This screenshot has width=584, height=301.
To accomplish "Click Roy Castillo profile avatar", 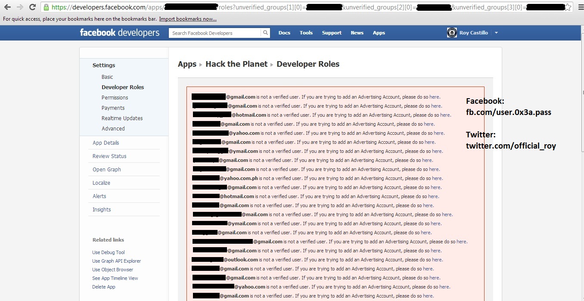I will 452,33.
